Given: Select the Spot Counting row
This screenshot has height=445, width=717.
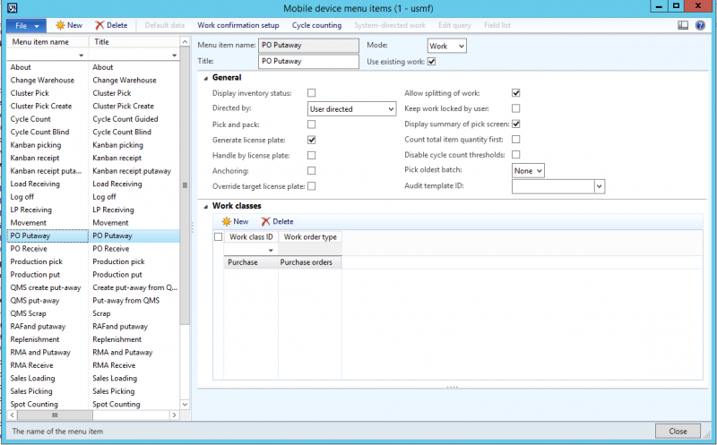Looking at the screenshot, I should 93,405.
